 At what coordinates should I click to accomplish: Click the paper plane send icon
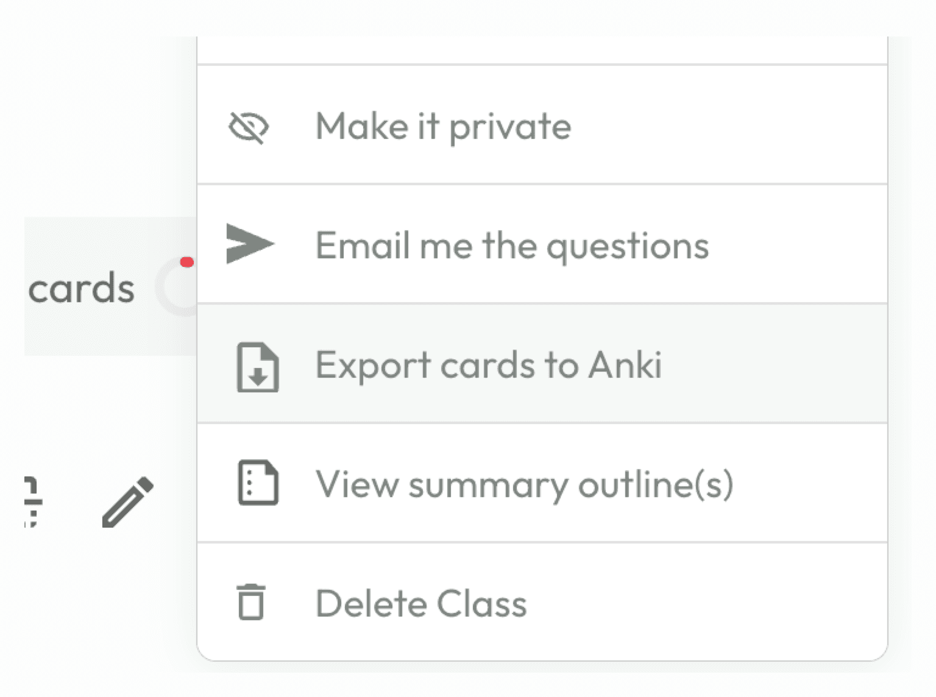click(x=249, y=244)
